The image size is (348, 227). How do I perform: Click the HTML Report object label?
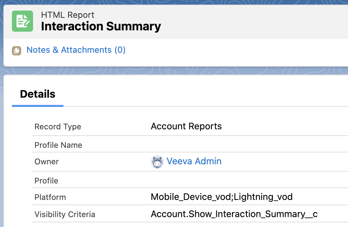tap(67, 15)
